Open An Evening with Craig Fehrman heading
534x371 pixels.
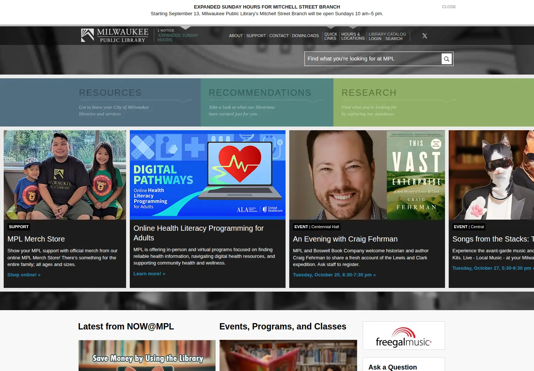(345, 239)
